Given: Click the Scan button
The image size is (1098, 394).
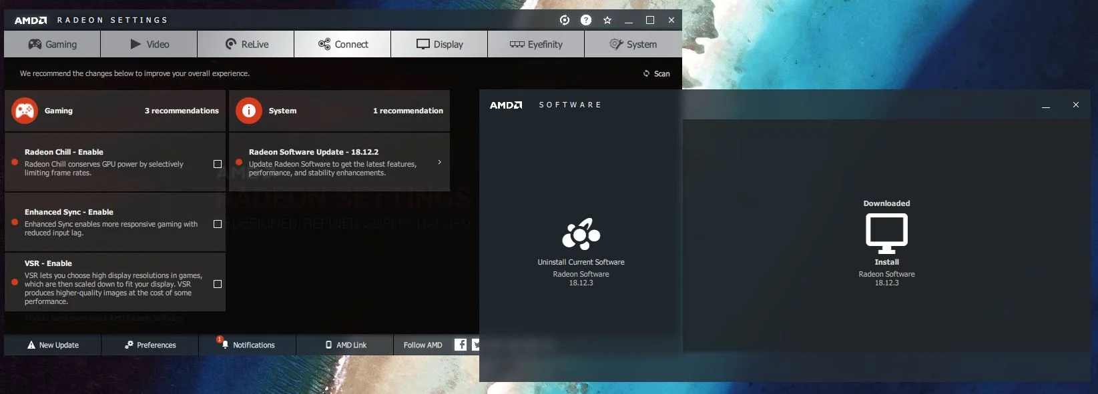Looking at the screenshot, I should [657, 73].
